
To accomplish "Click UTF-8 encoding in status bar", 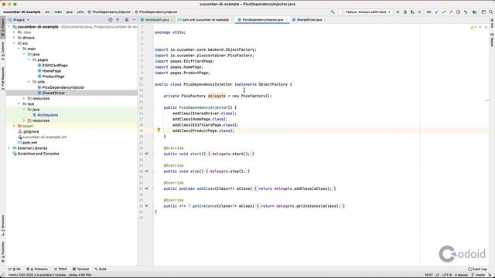I will [447, 275].
